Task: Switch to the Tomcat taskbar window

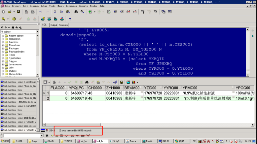Action: point(132,141)
